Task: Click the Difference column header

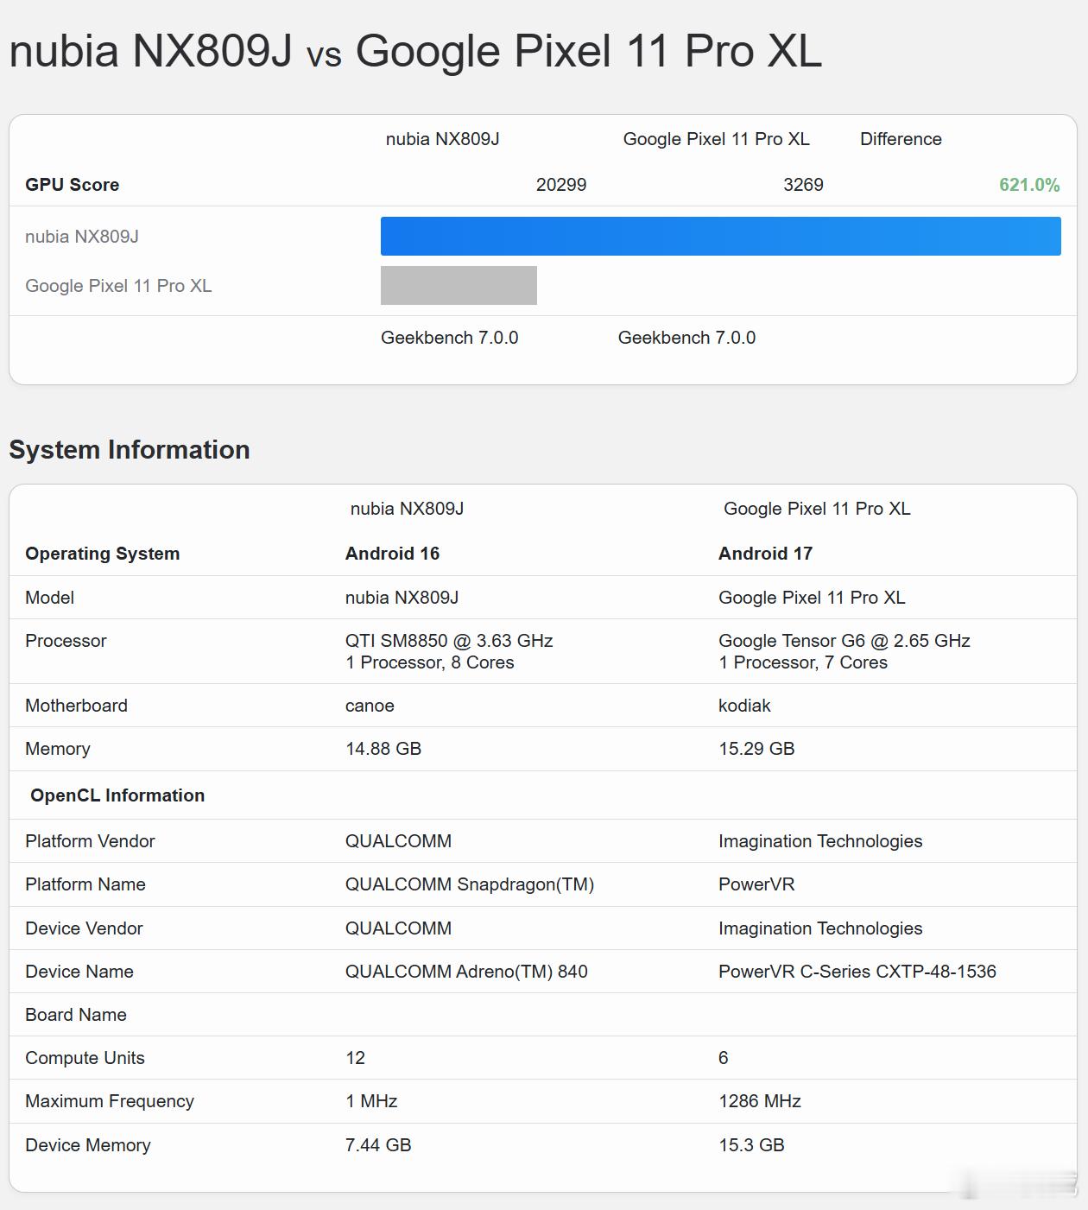Action: 901,139
